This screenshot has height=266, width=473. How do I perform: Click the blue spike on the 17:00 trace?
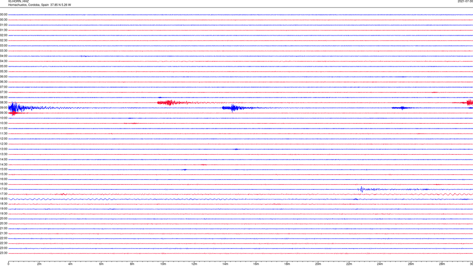point(361,189)
